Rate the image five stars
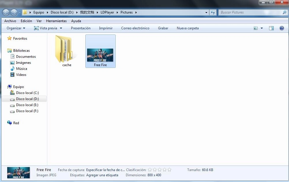Screen dimensions: 289x182 click(x=169, y=170)
